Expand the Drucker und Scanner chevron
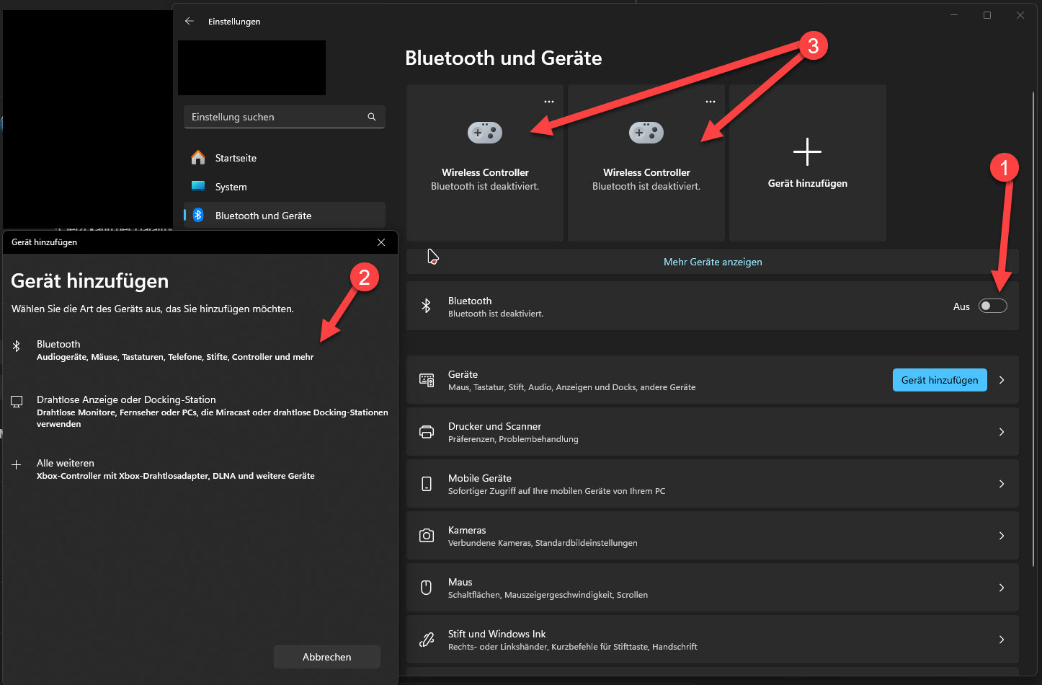Viewport: 1042px width, 685px height. pyautogui.click(x=1002, y=432)
